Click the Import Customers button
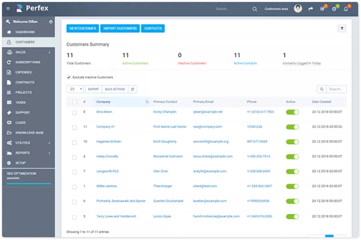The height and width of the screenshot is (240, 361). click(x=120, y=28)
